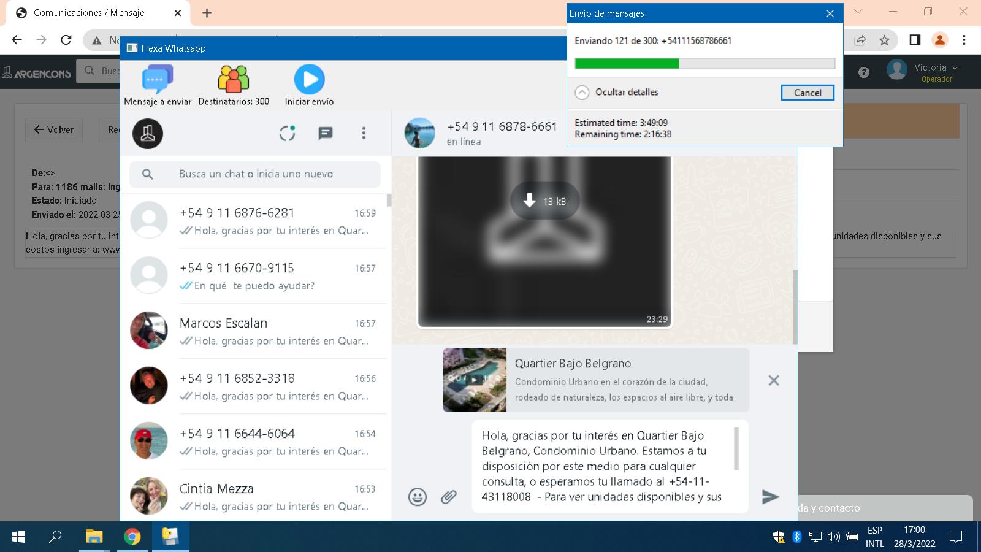Click the chat search magnifier icon
The image size is (981, 552).
[148, 174]
